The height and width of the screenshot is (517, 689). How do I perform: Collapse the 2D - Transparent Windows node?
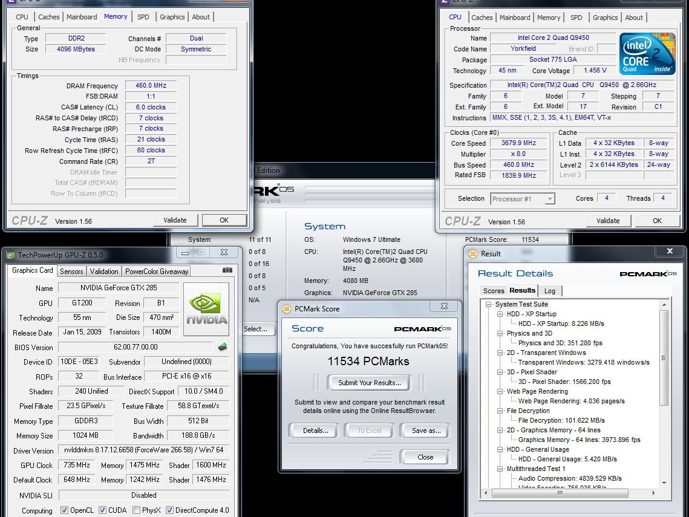coord(500,353)
